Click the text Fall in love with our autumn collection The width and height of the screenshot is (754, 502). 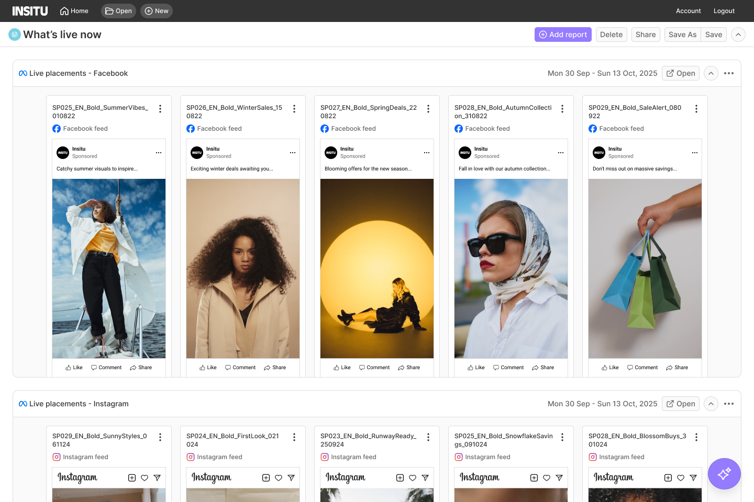tap(504, 169)
